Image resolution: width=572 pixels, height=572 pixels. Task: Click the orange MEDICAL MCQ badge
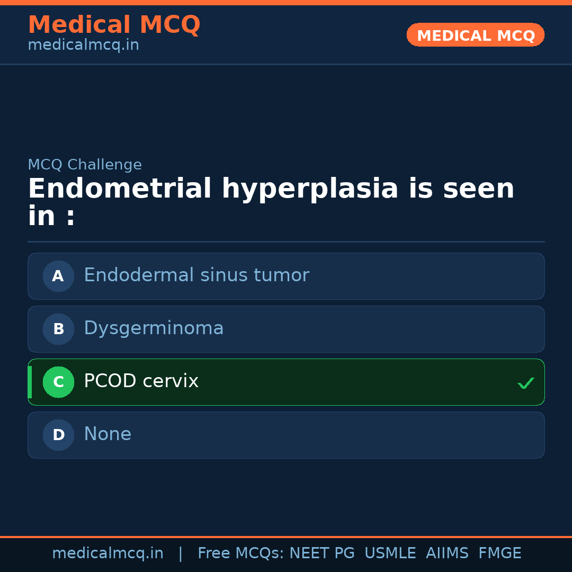pos(476,35)
